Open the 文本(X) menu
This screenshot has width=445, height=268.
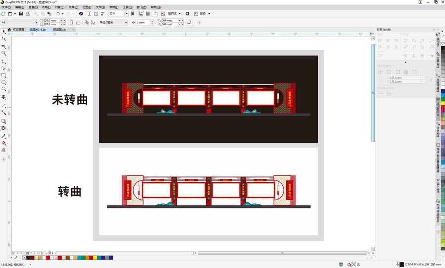click(x=100, y=7)
